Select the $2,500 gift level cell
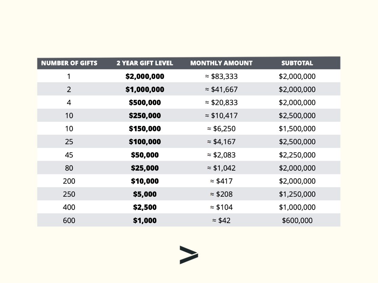 145,208
